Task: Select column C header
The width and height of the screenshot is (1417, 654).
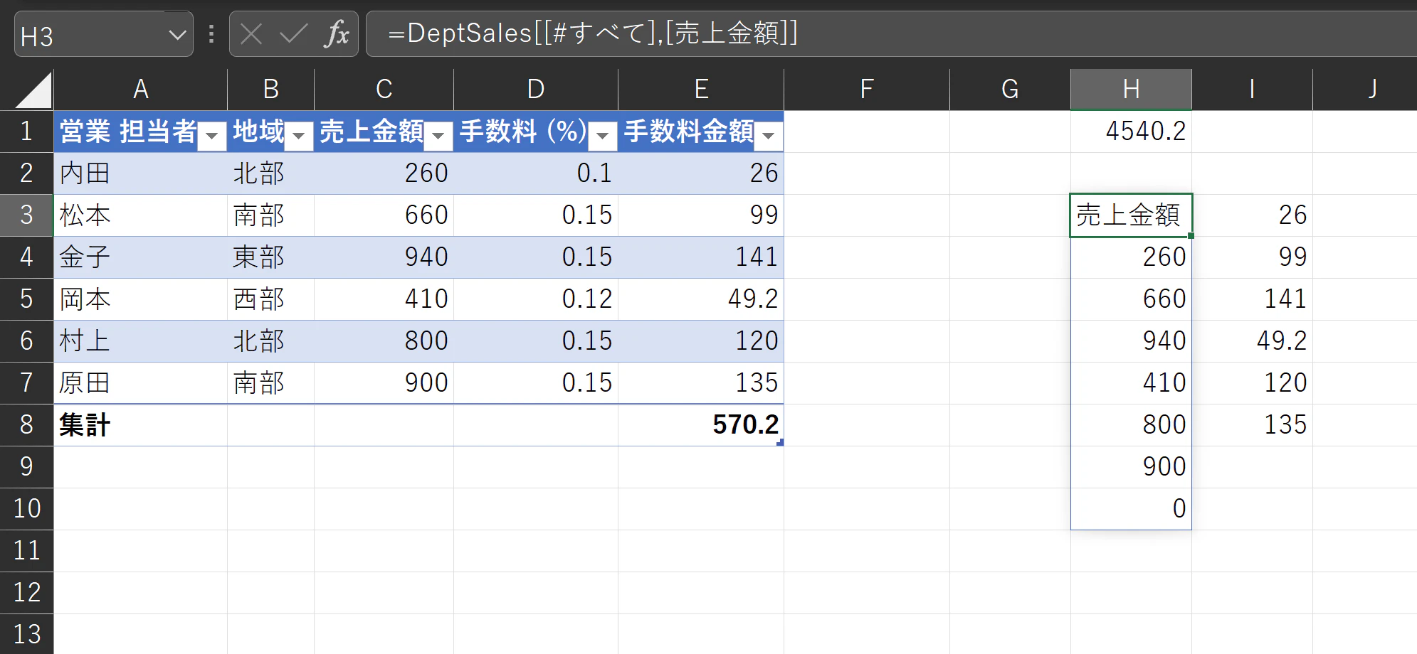Action: click(384, 90)
